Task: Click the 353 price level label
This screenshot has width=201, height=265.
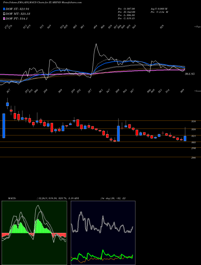Action: tap(194, 121)
